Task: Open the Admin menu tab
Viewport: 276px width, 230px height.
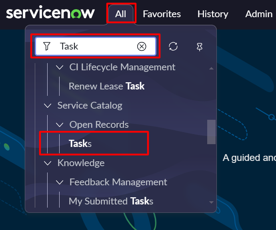Action: click(259, 14)
